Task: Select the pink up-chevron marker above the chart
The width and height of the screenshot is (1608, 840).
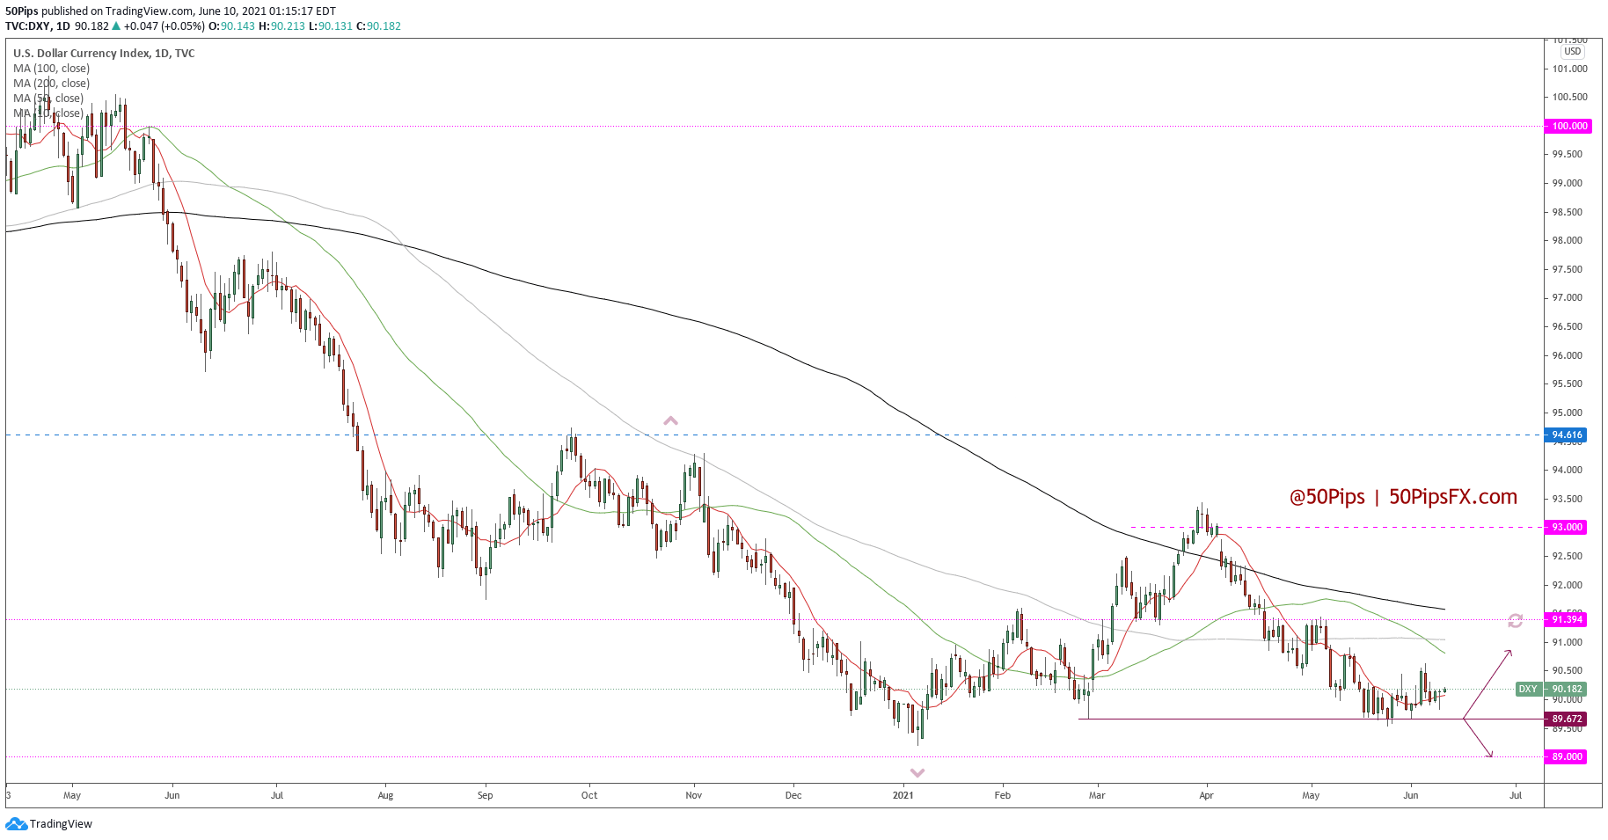Action: [x=670, y=421]
